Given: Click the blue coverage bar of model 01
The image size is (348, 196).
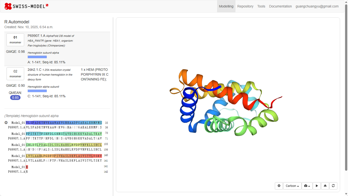Looking at the screenshot, I should 37,57.
